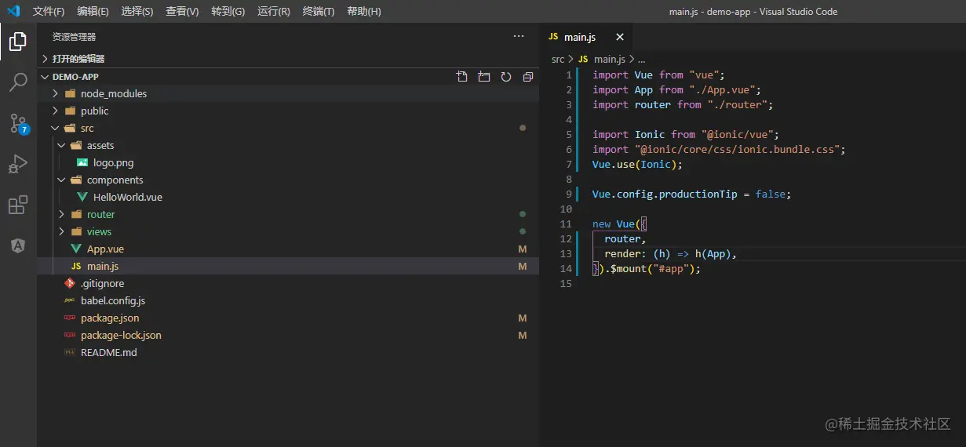Screen dimensions: 966x447
Task: Expand the router folder
Action: point(100,214)
